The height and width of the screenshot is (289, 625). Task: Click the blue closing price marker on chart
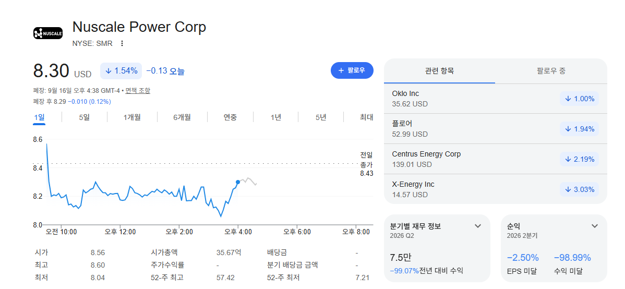point(238,182)
